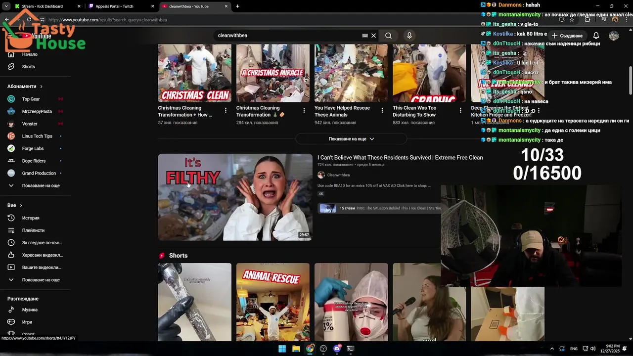
Task: Play the gloved hand pipe short
Action: click(194, 302)
